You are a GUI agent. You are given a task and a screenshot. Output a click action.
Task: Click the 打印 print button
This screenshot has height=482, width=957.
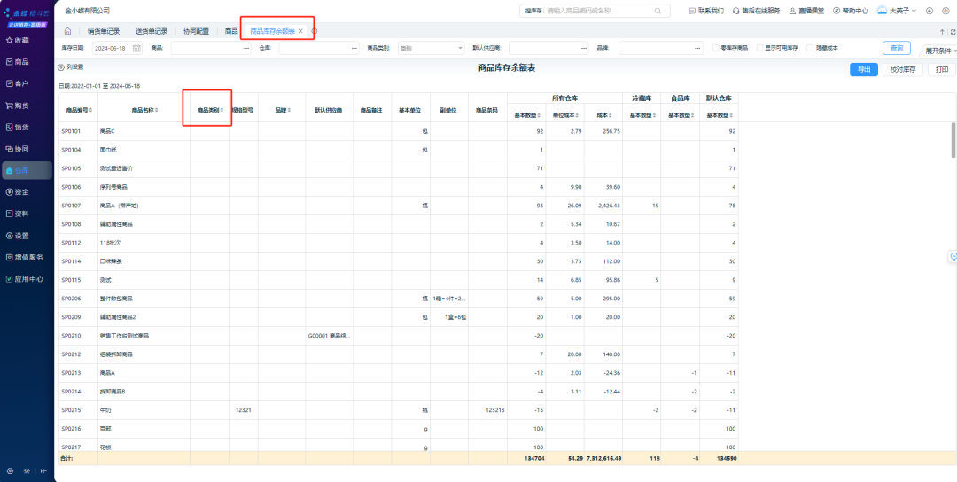coord(942,70)
